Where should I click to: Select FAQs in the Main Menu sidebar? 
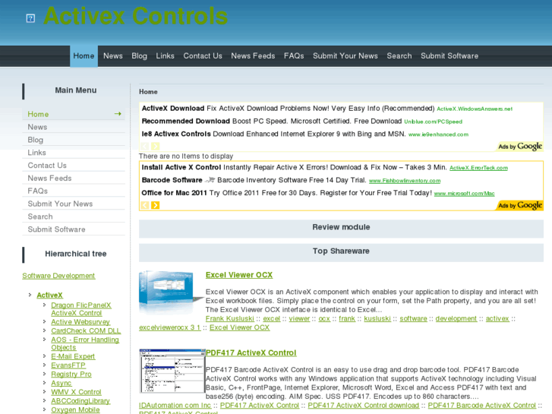pyautogui.click(x=74, y=191)
